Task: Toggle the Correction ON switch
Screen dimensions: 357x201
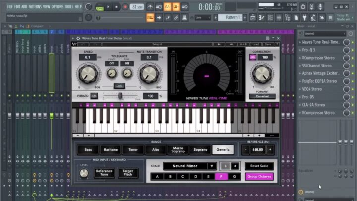Action: (x=253, y=57)
